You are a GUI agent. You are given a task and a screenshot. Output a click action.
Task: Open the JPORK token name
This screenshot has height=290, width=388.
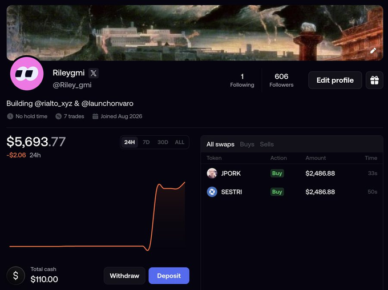click(231, 174)
